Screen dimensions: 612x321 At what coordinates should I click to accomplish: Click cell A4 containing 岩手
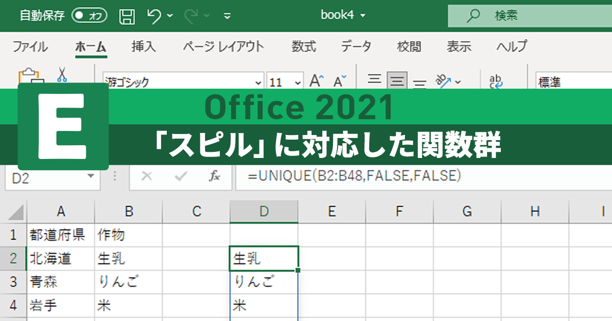tap(61, 305)
